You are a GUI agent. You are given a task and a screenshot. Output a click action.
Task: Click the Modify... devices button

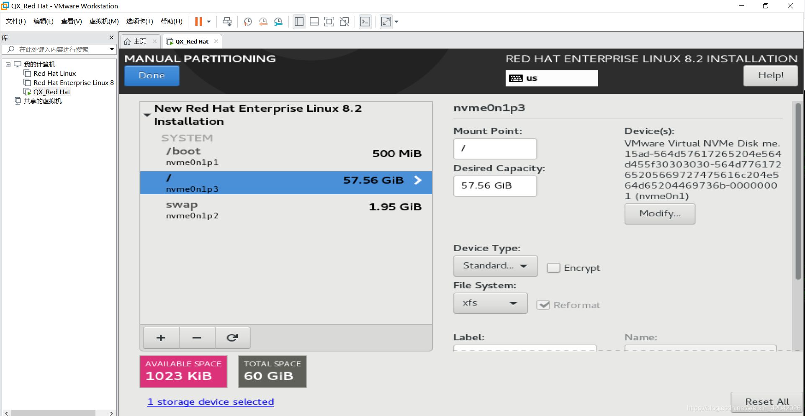click(x=660, y=214)
